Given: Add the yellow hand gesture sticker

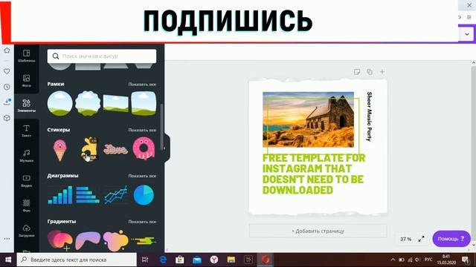Looking at the screenshot, I should coord(89,149).
